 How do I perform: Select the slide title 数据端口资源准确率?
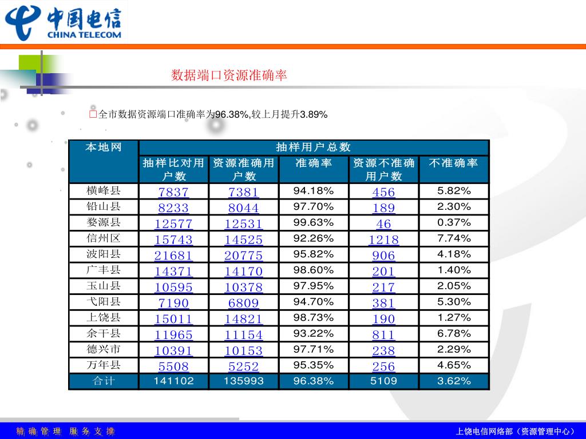[x=229, y=75]
